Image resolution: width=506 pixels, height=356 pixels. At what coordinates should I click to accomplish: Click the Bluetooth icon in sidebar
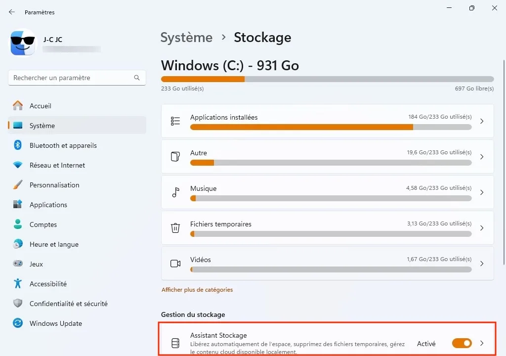click(18, 145)
